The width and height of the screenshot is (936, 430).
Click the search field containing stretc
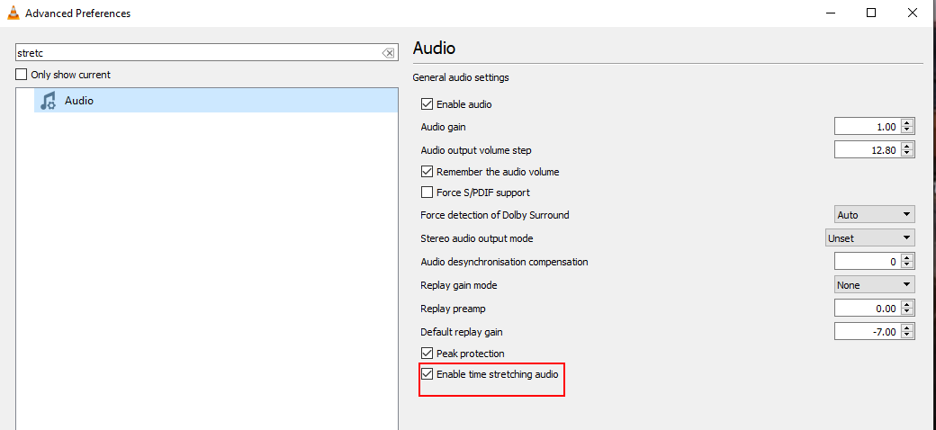tap(206, 53)
